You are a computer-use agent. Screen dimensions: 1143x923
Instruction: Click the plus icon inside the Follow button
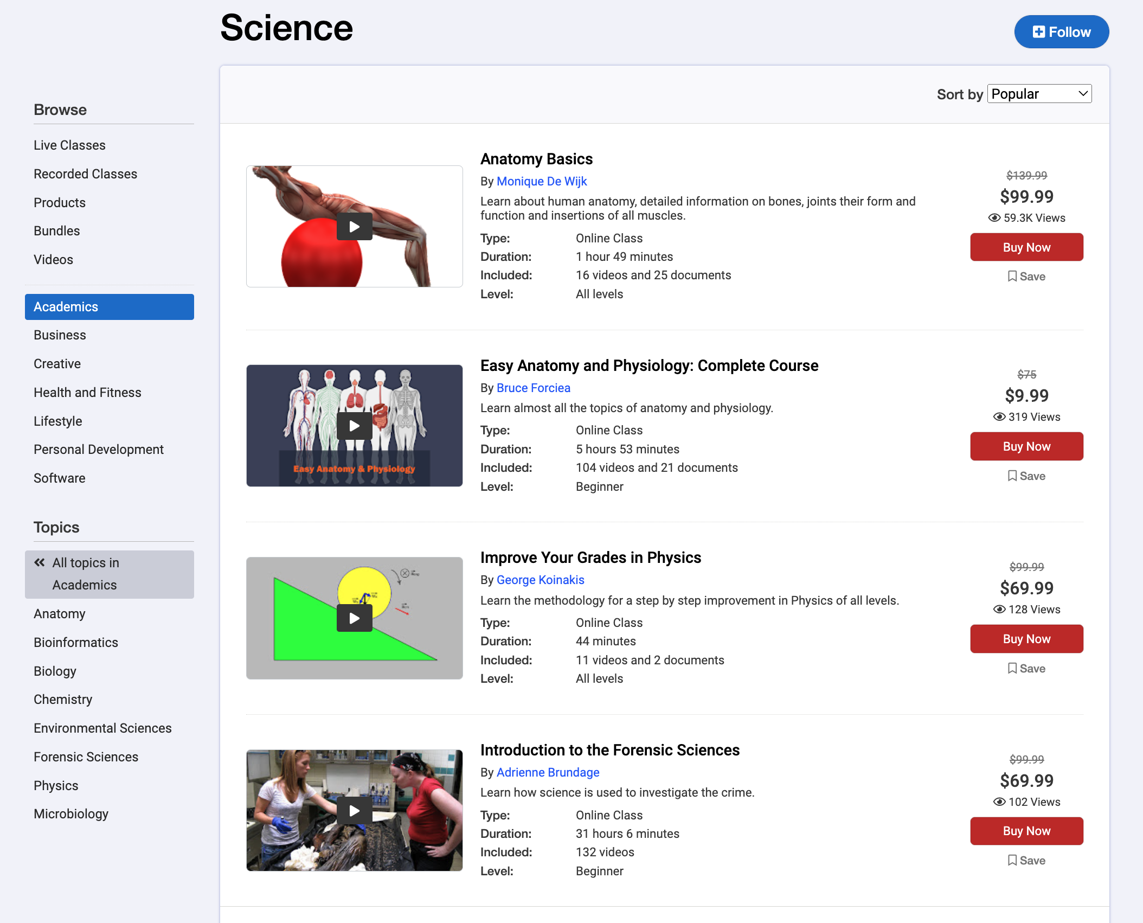pyautogui.click(x=1039, y=31)
